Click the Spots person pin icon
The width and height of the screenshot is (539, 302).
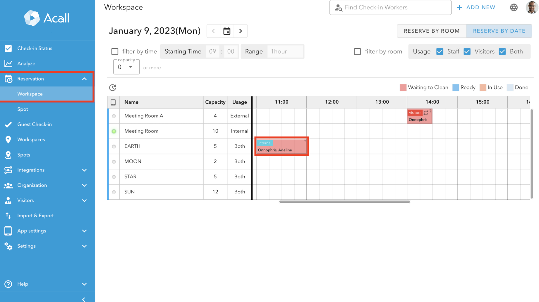8,155
